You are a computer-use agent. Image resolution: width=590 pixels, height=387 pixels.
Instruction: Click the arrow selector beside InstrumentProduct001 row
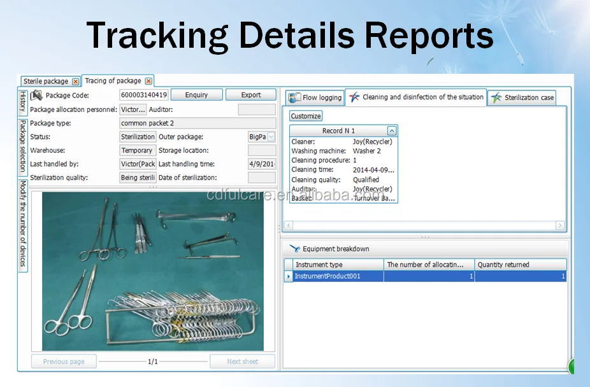pos(288,276)
